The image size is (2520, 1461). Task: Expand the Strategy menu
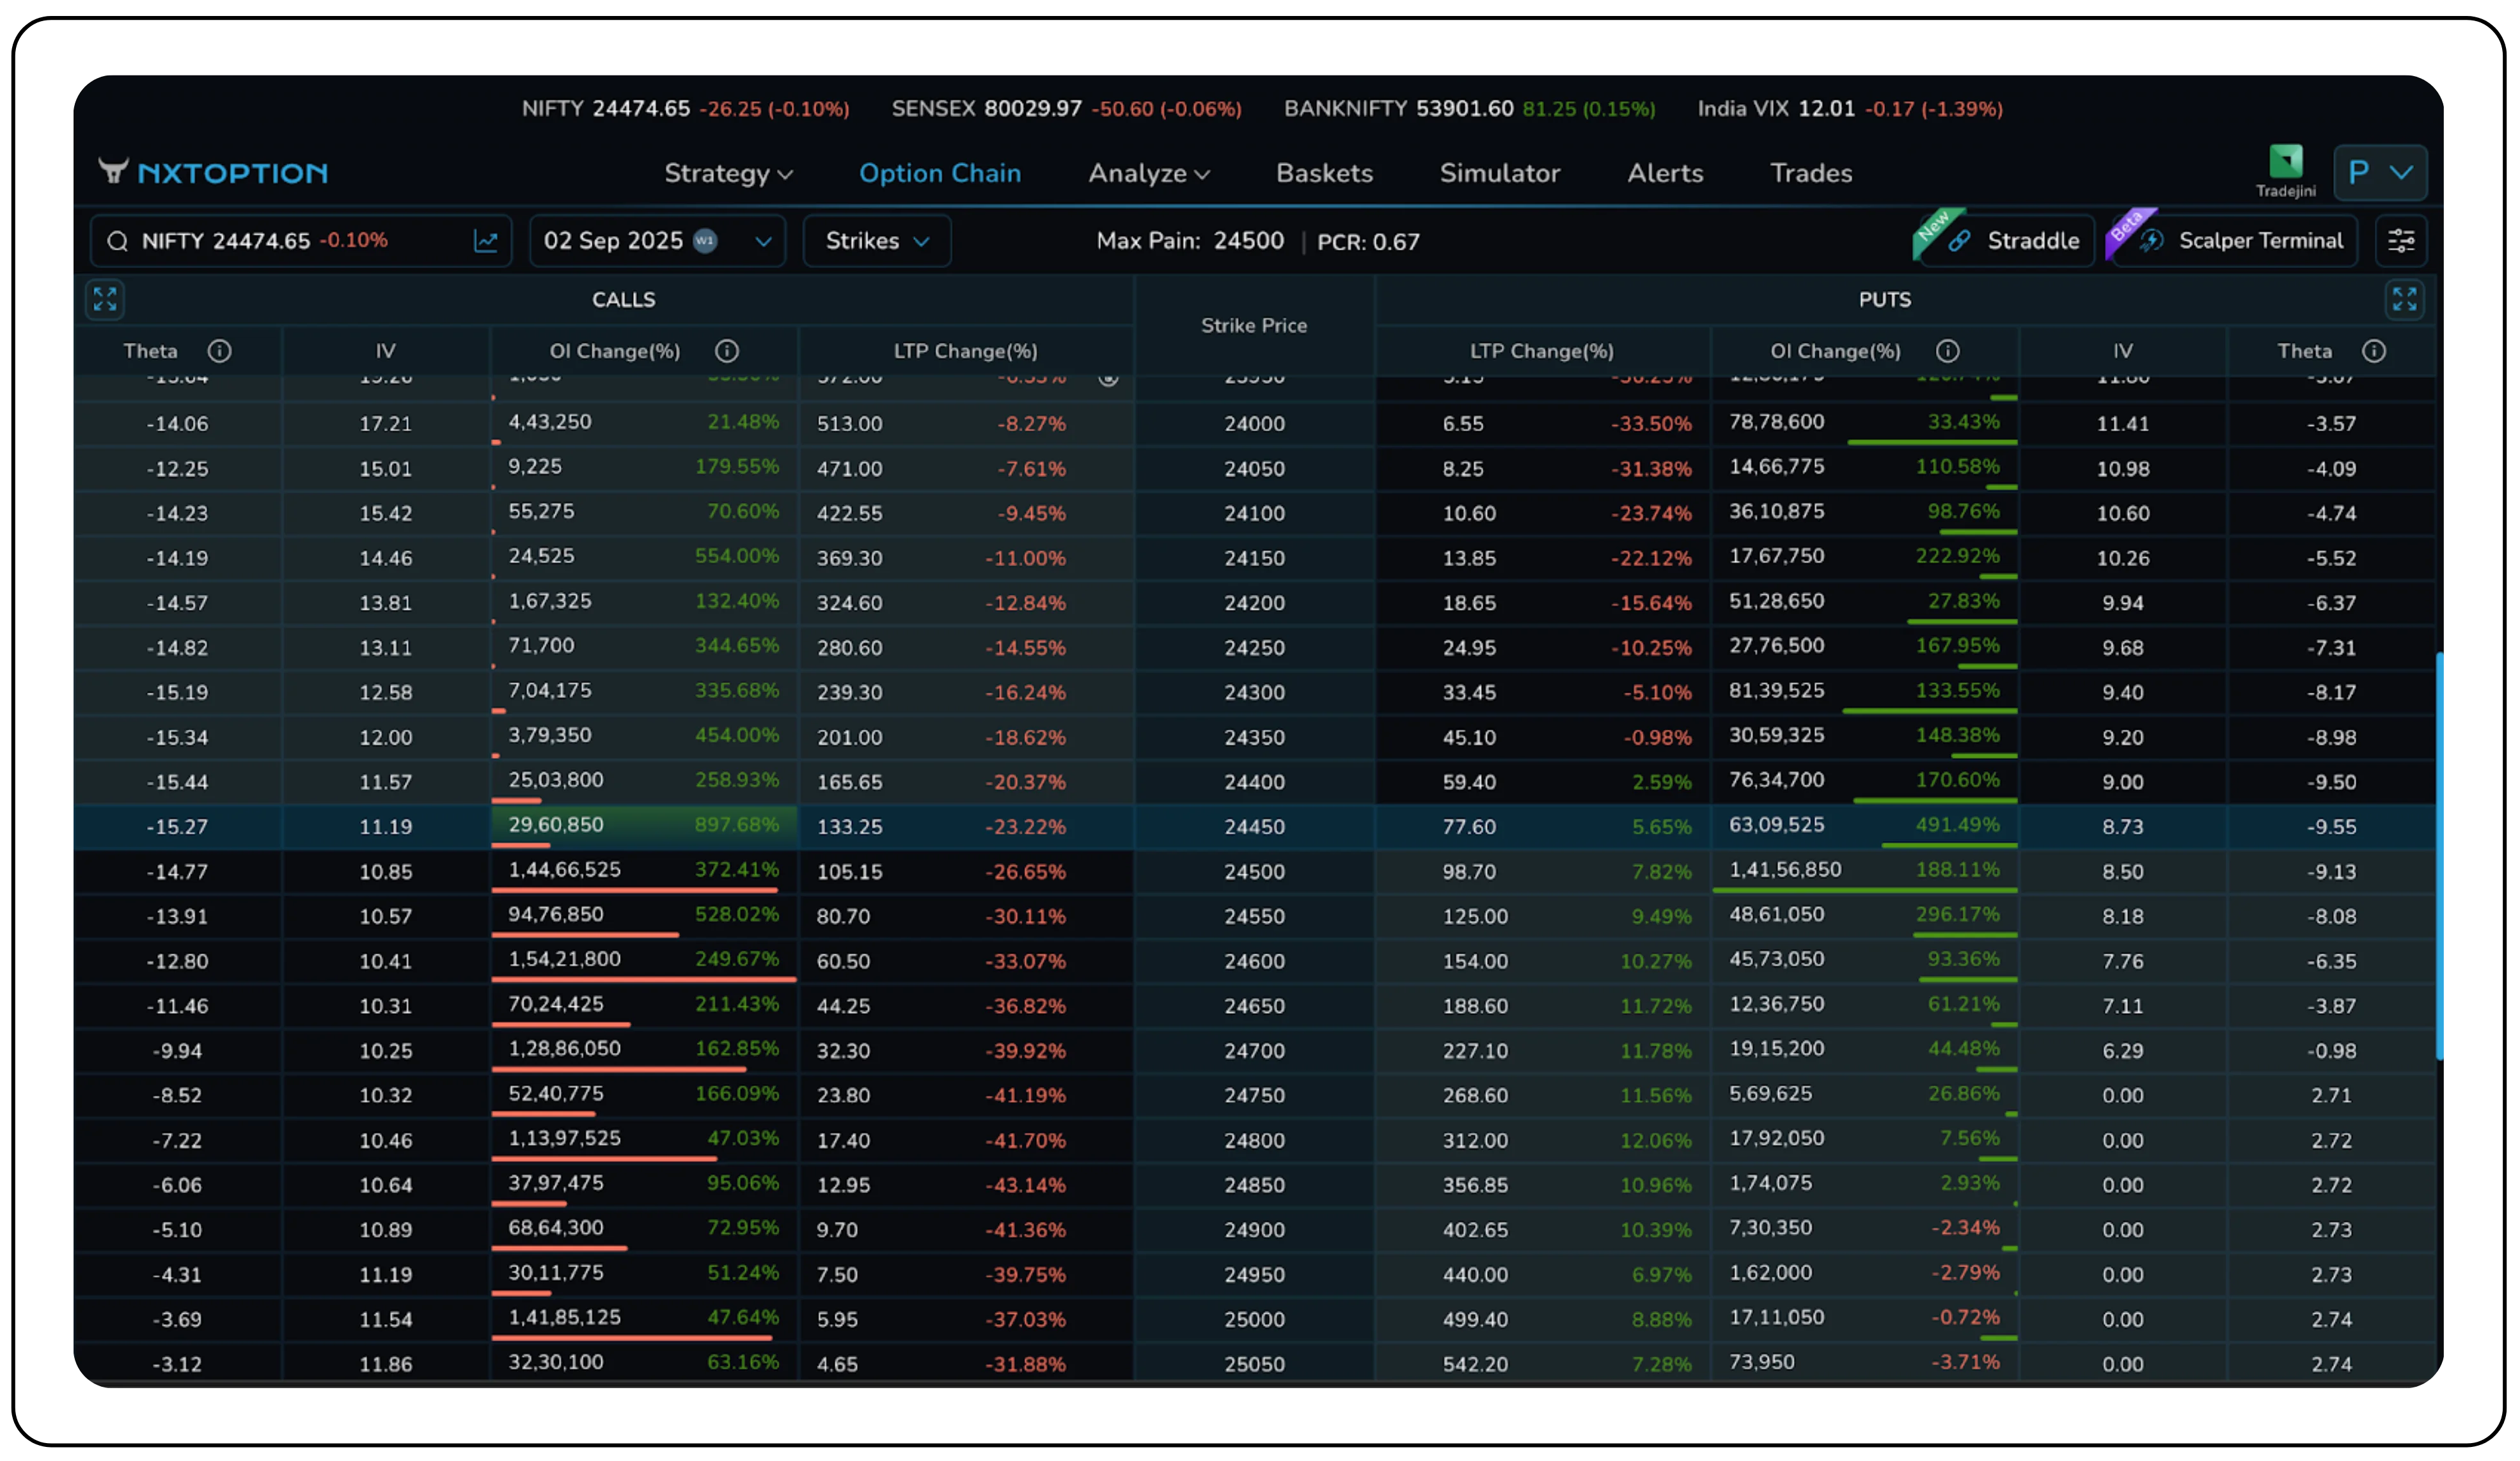click(x=728, y=173)
